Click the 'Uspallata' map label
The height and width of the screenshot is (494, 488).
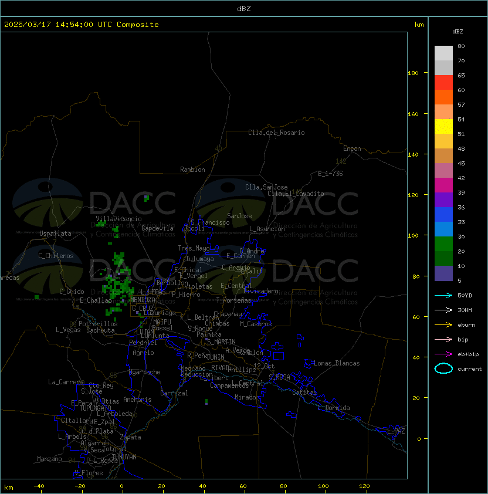point(55,234)
